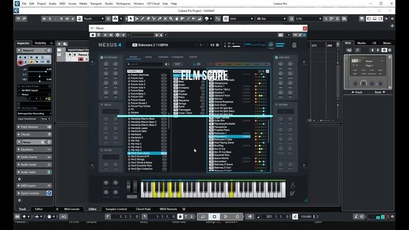
Task: Click the Record button in transport
Action: (237, 217)
